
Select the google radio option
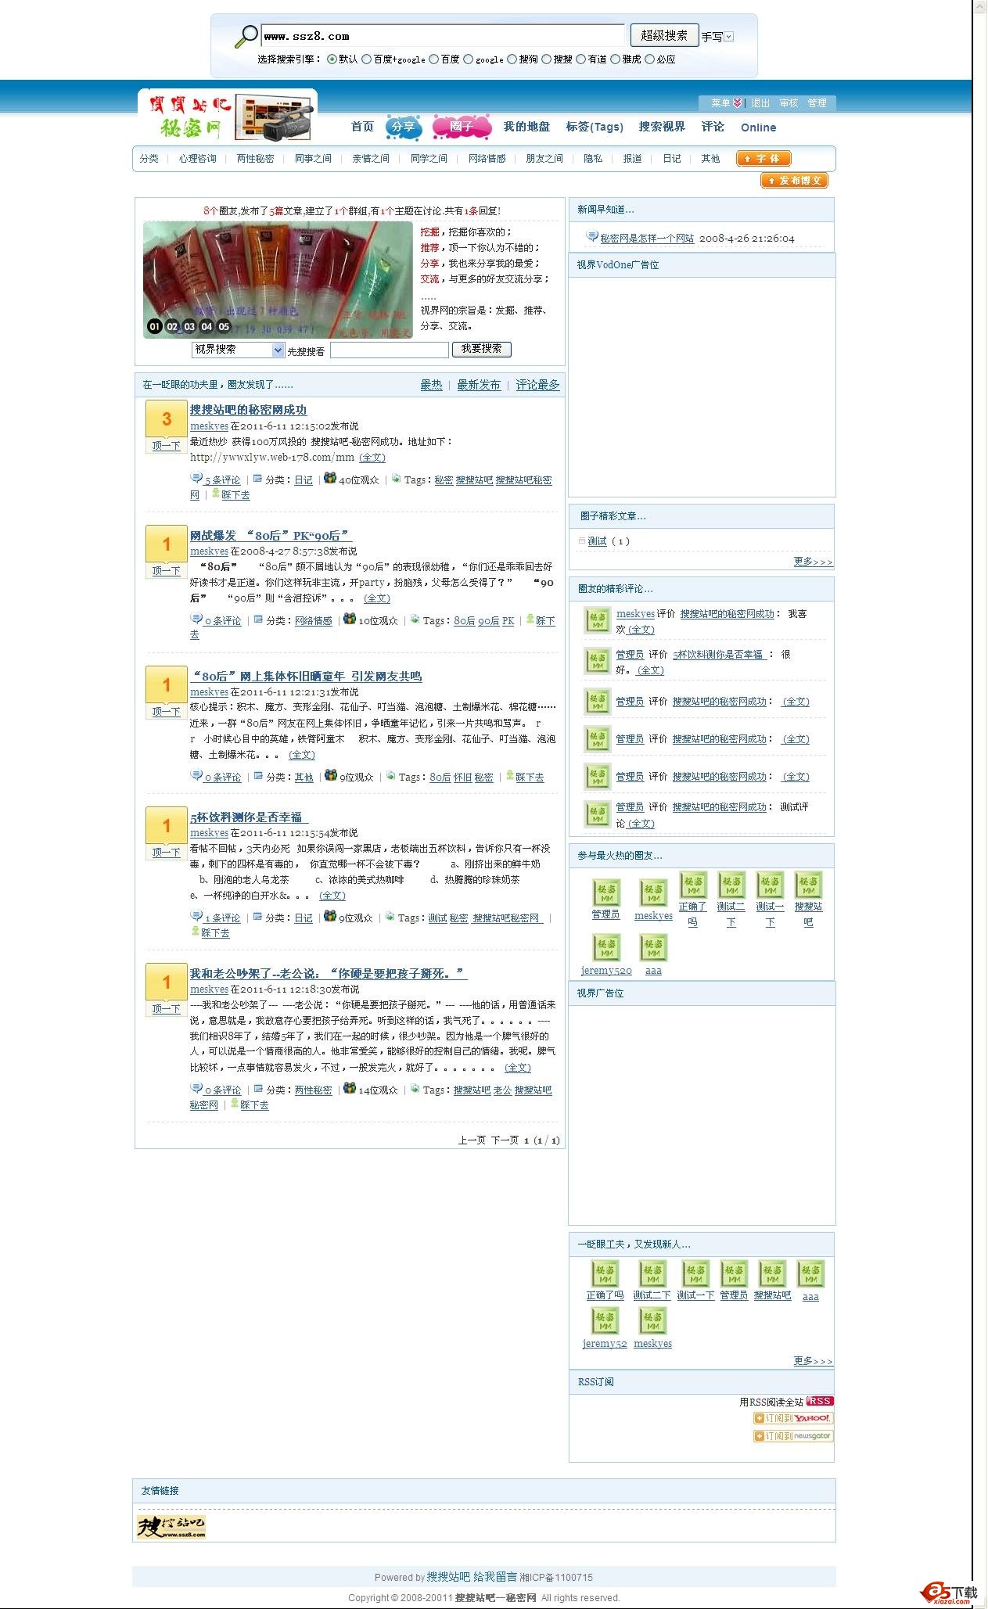tap(468, 59)
